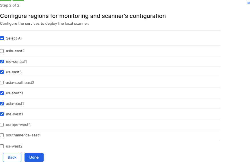Toggle the Select All checkbox

tap(2, 38)
